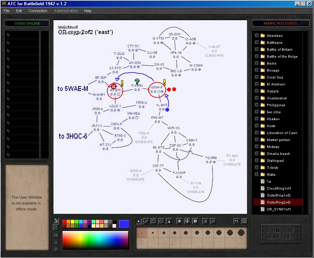The width and height of the screenshot is (314, 258).
Task: Select the star symbol tool
Action: click(179, 221)
